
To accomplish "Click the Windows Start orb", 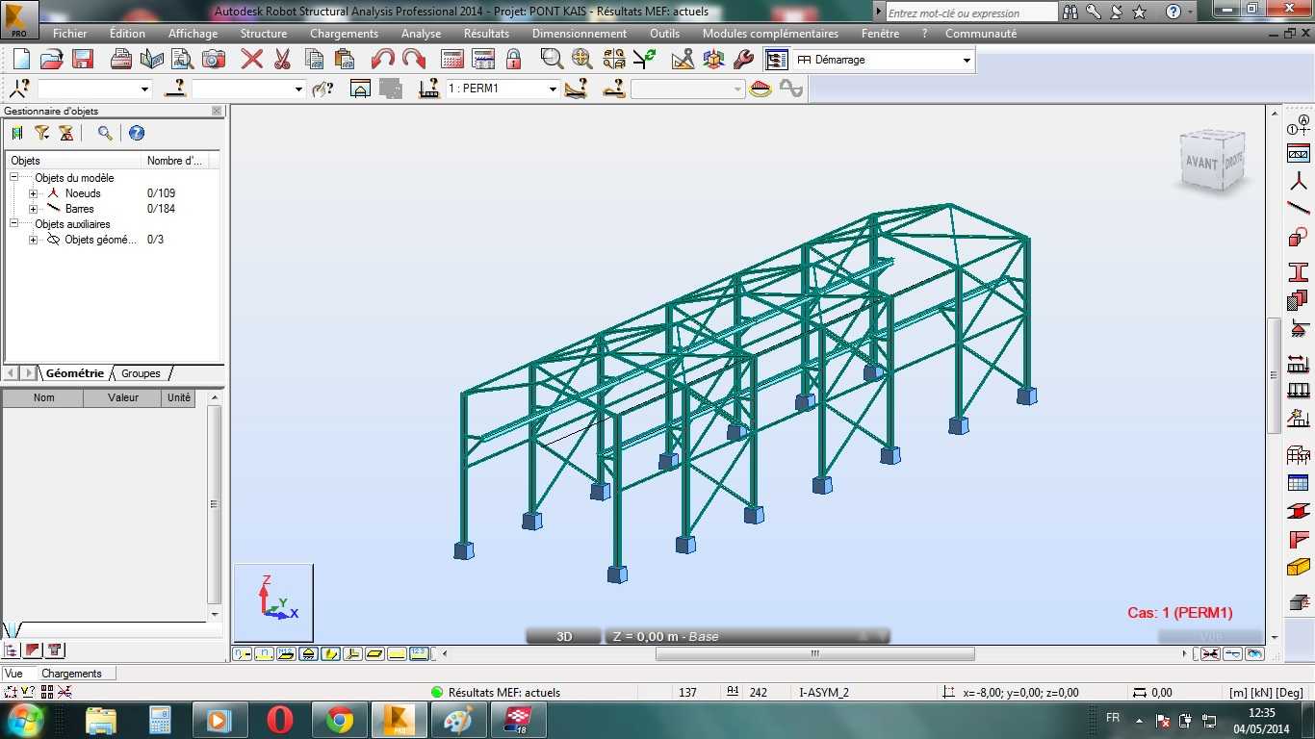I will pyautogui.click(x=26, y=720).
